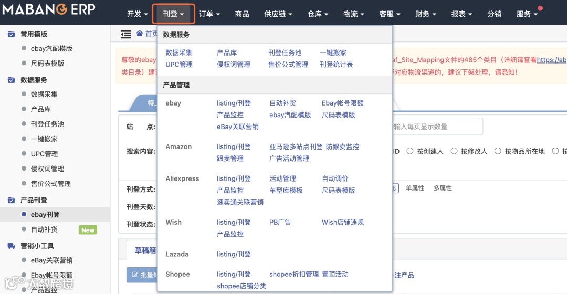The width and height of the screenshot is (567, 294).
Task: Select the 按物品所在地 radio button
Action: (498, 151)
